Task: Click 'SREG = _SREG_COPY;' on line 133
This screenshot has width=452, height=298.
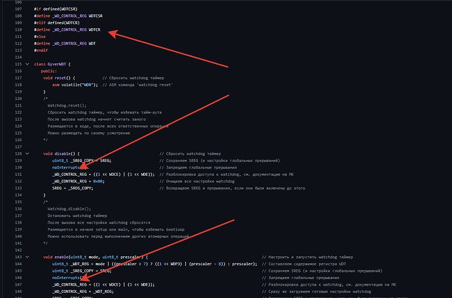Action: 73,188
